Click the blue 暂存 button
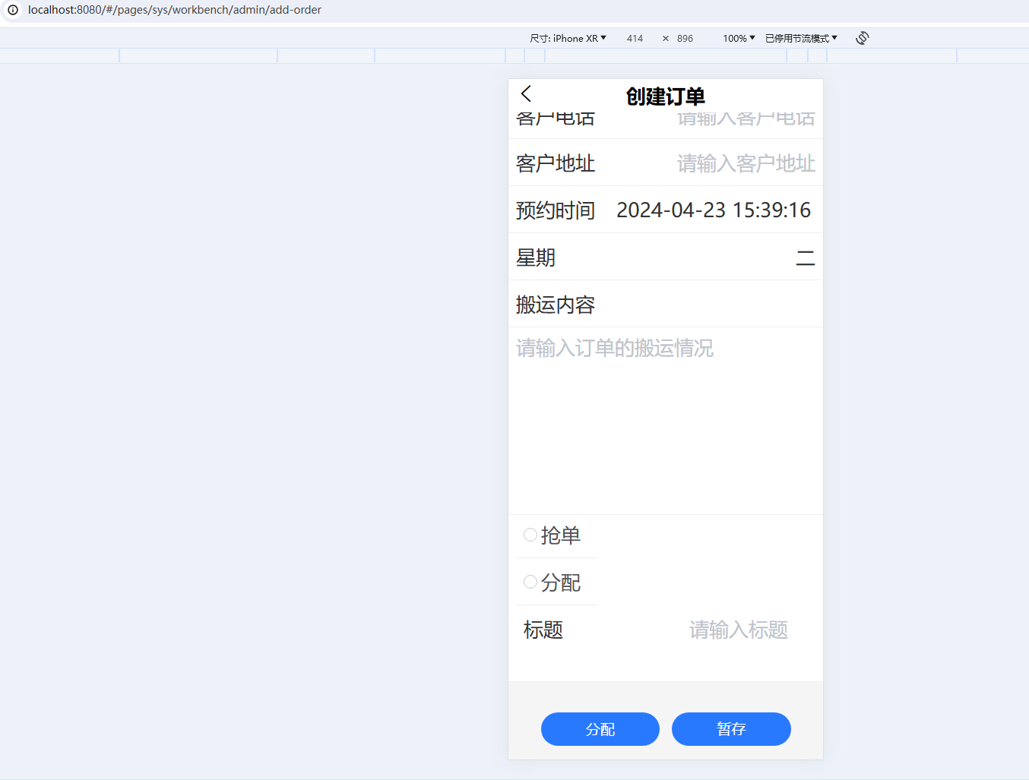1029x780 pixels. (731, 729)
